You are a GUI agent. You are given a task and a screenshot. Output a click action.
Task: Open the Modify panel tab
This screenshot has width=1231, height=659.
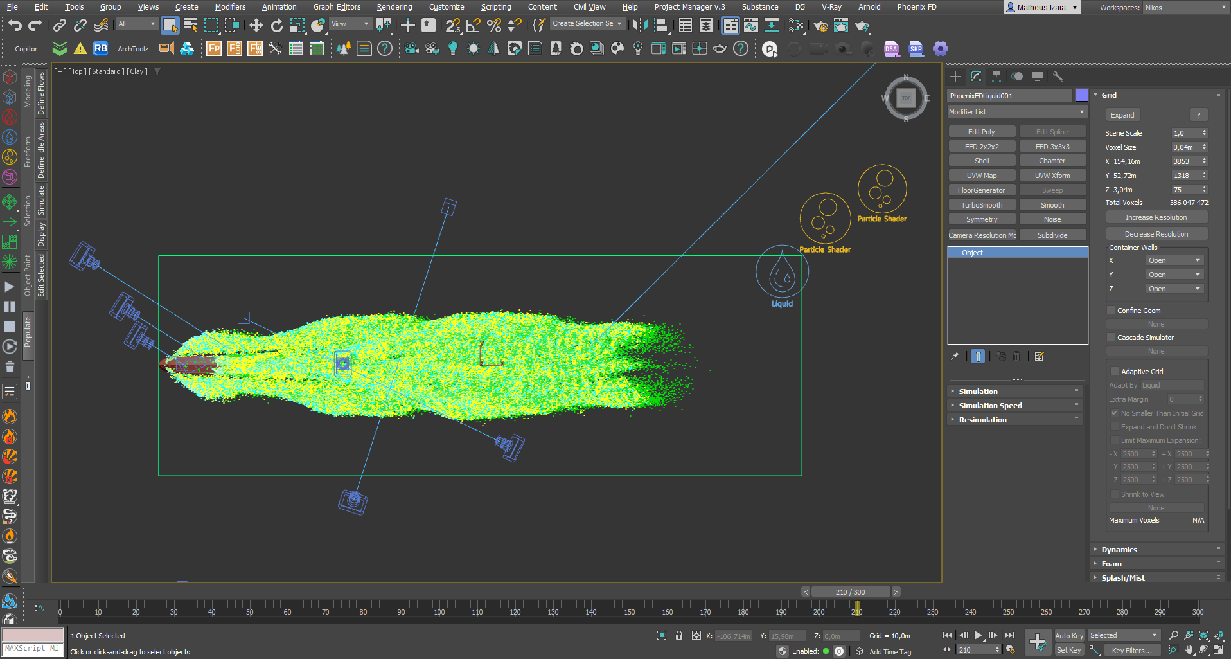[976, 77]
